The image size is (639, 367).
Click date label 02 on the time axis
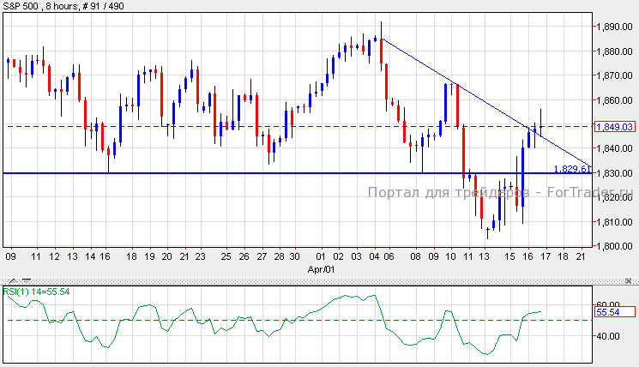tap(338, 256)
